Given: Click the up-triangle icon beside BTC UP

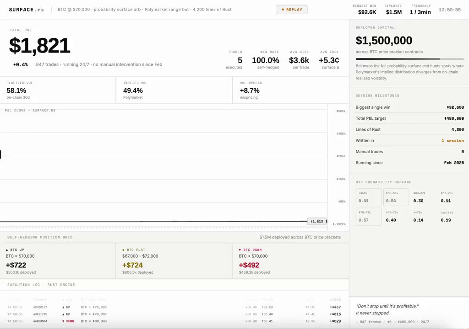Looking at the screenshot, I should 7,250.
